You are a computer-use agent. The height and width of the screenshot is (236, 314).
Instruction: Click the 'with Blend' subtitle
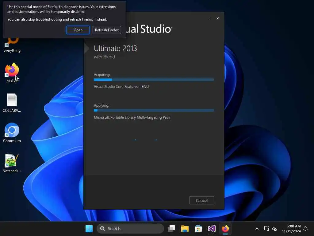tap(104, 57)
